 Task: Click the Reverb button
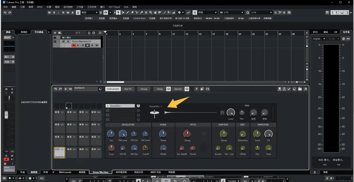(x=178, y=89)
